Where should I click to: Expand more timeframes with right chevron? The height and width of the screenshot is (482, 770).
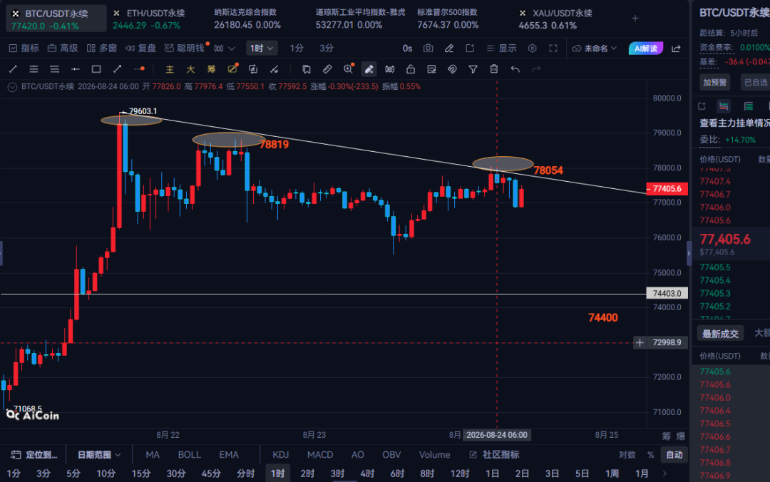(x=665, y=473)
